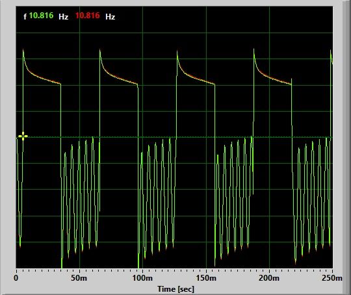Click the second waveform peak just past 50m
This screenshot has height=295, width=351.
click(100, 50)
